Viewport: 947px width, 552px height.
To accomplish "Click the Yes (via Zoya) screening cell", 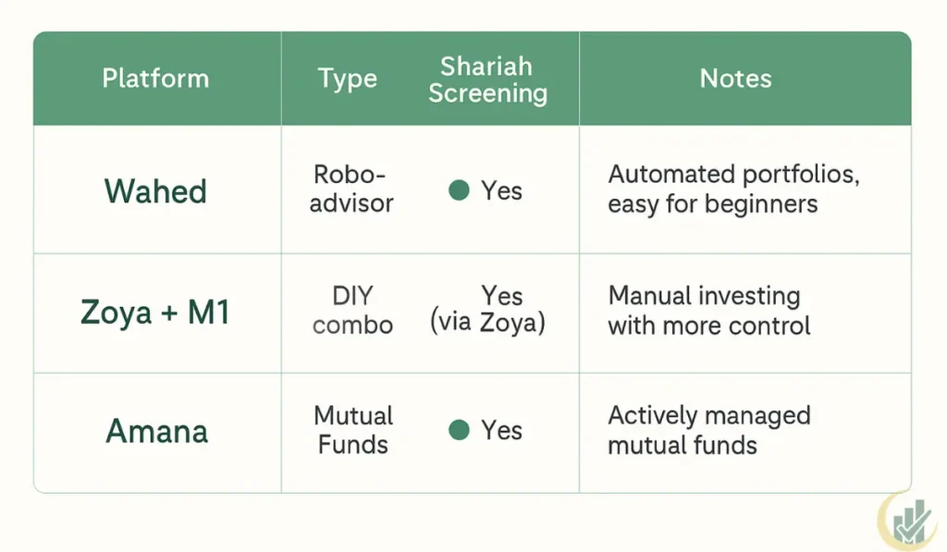I will [x=487, y=309].
